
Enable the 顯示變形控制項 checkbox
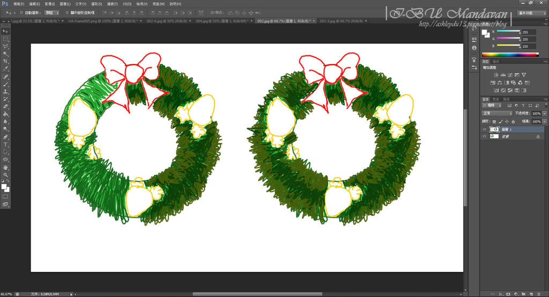click(66, 12)
